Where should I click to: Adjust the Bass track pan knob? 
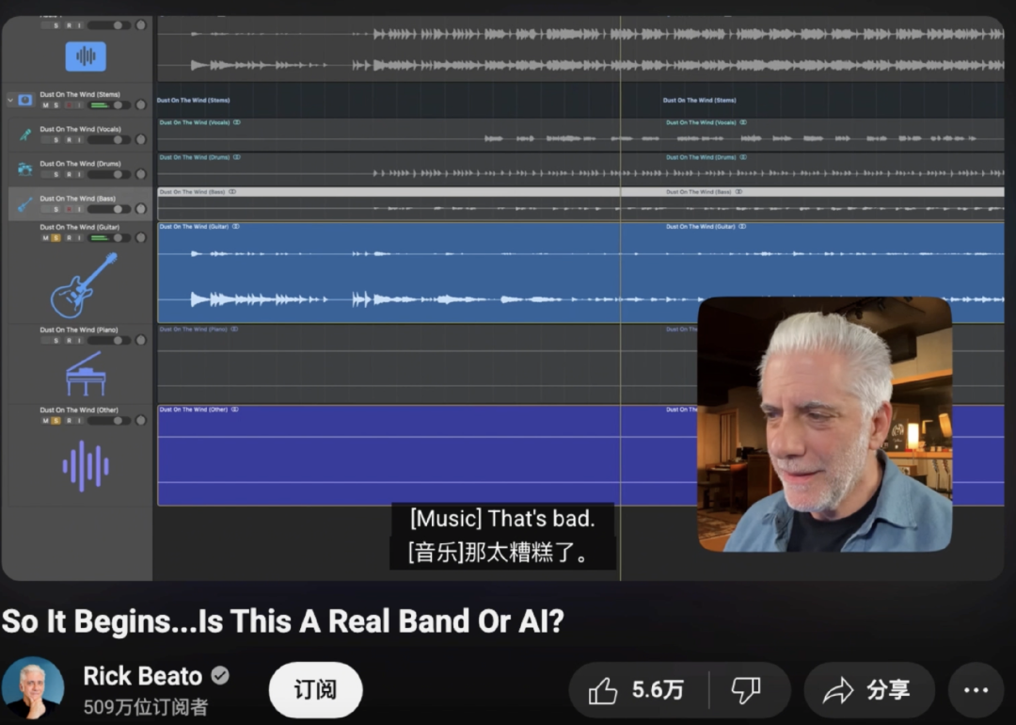tap(140, 209)
